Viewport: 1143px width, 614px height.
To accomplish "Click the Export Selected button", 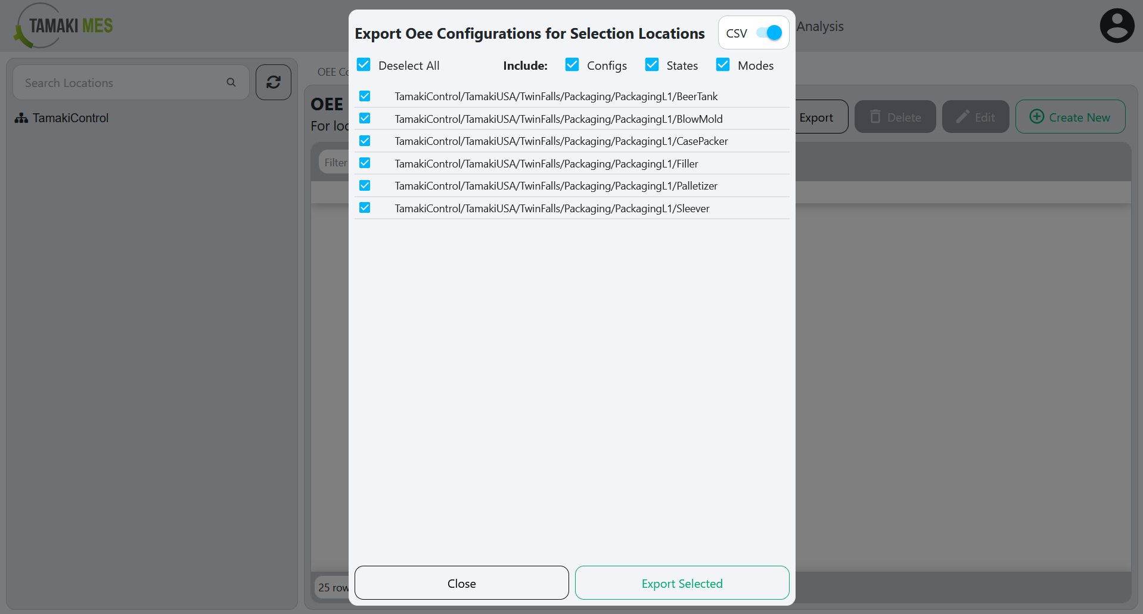I will (682, 583).
